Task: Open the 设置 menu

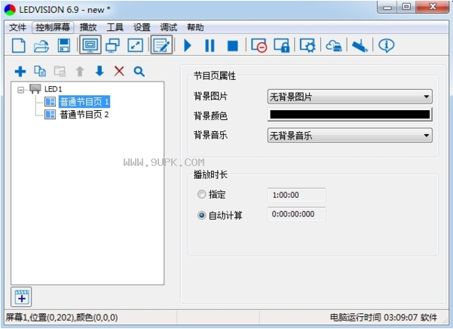Action: [142, 27]
